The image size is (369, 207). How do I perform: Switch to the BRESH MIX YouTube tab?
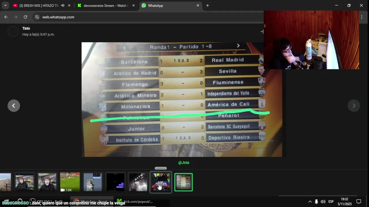[39, 5]
